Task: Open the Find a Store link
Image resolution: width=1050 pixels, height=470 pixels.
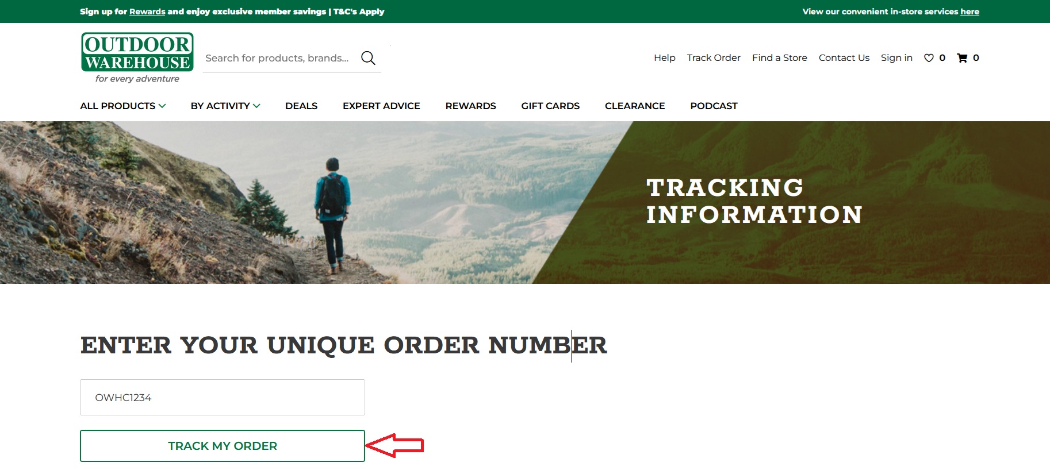Action: [779, 57]
